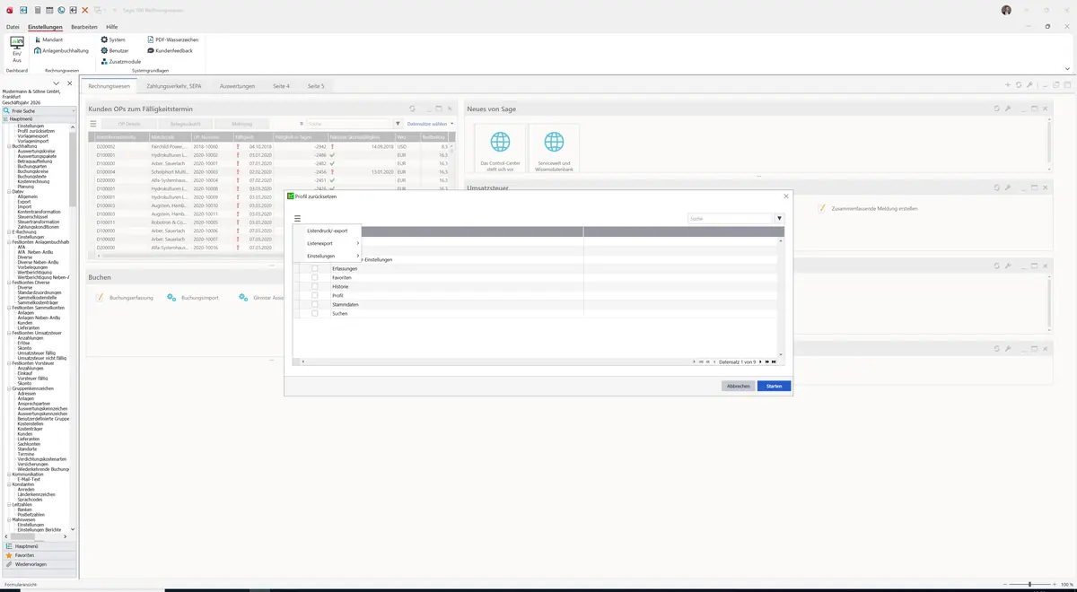Open the Servicewelt und Wissensdatenbank tile
The height and width of the screenshot is (592, 1077).
coord(555,150)
